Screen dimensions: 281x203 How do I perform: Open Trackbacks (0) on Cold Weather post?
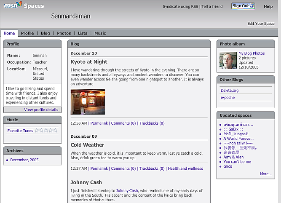(152, 168)
